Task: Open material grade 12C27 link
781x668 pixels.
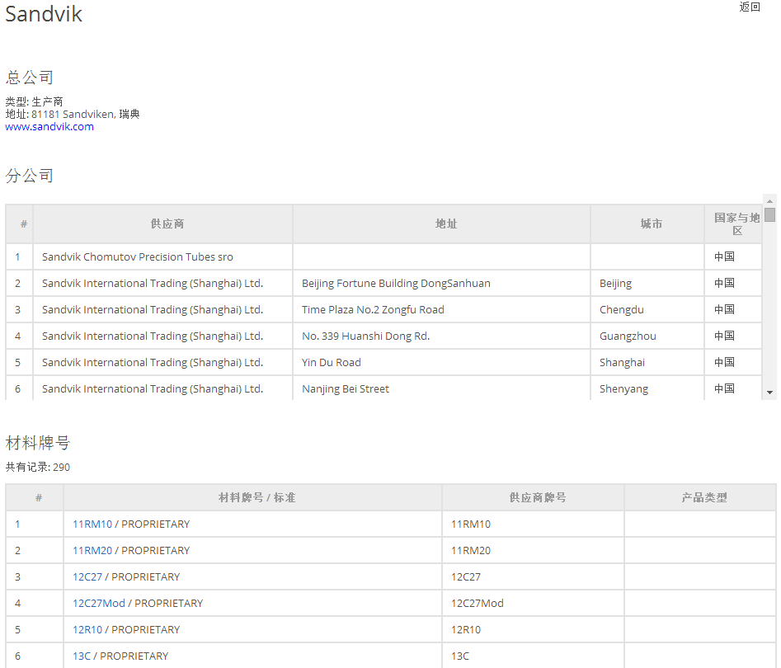Action: (x=87, y=576)
